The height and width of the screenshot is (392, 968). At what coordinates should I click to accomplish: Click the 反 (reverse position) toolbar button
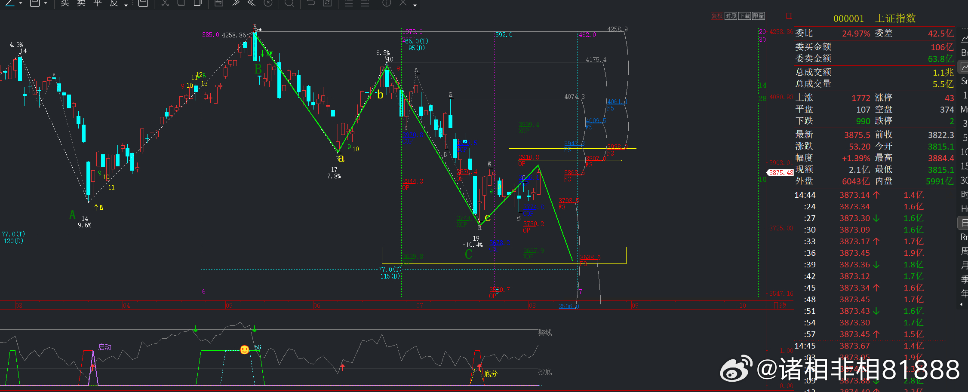click(114, 3)
